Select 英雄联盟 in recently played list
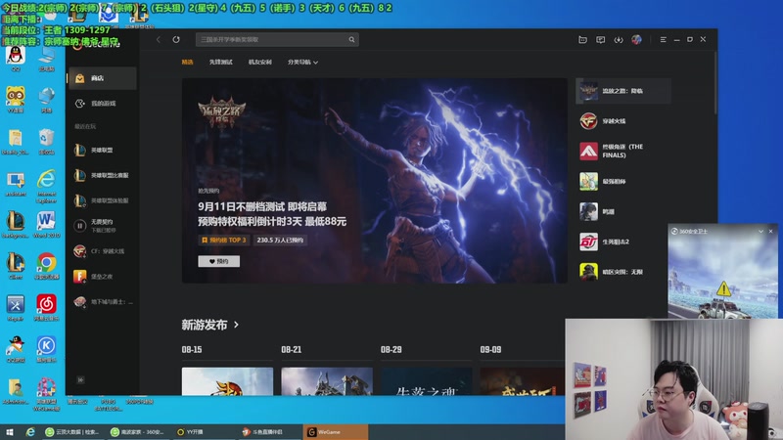Screen dimensions: 783x440 point(103,151)
